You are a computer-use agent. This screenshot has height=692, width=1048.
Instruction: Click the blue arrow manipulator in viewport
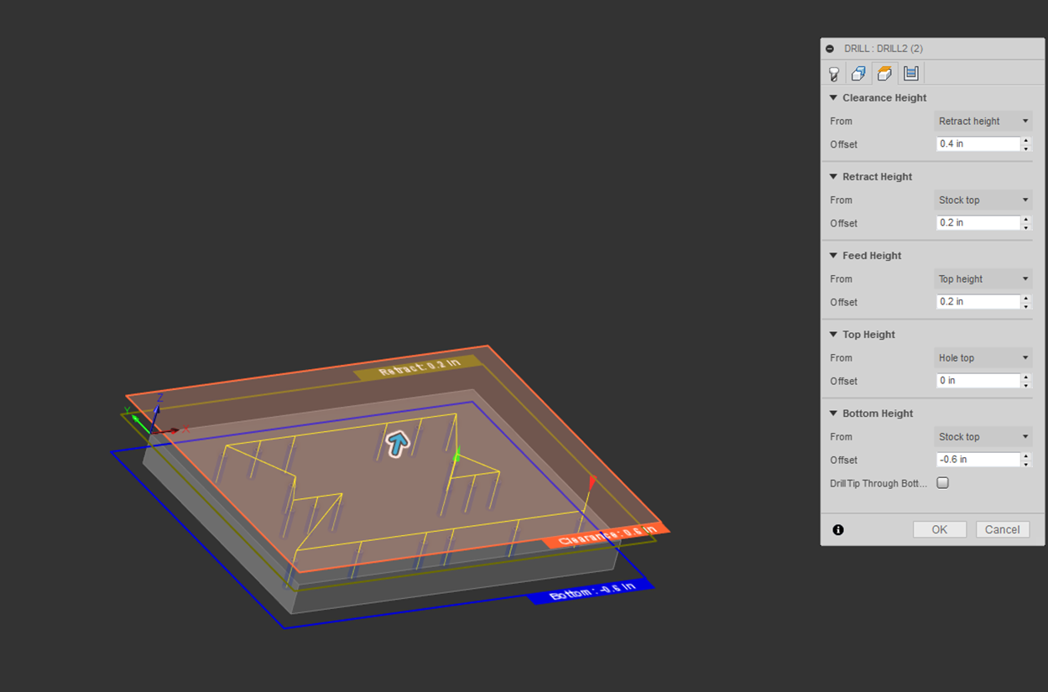[x=398, y=444]
